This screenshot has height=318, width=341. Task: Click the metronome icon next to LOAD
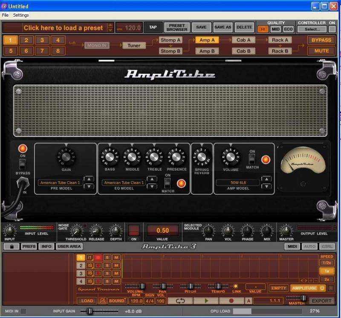tap(102, 301)
